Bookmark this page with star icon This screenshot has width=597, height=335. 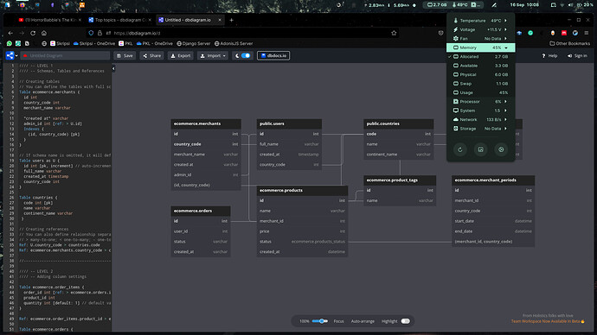[x=394, y=33]
